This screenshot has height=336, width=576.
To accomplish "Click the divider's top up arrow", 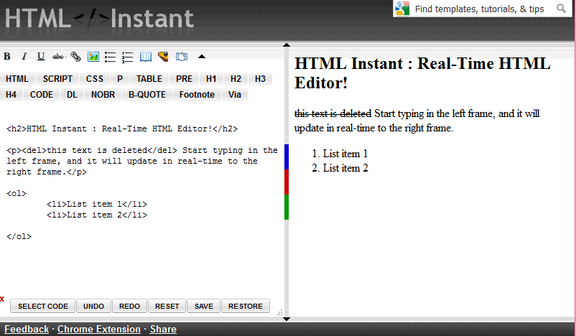I will click(287, 45).
